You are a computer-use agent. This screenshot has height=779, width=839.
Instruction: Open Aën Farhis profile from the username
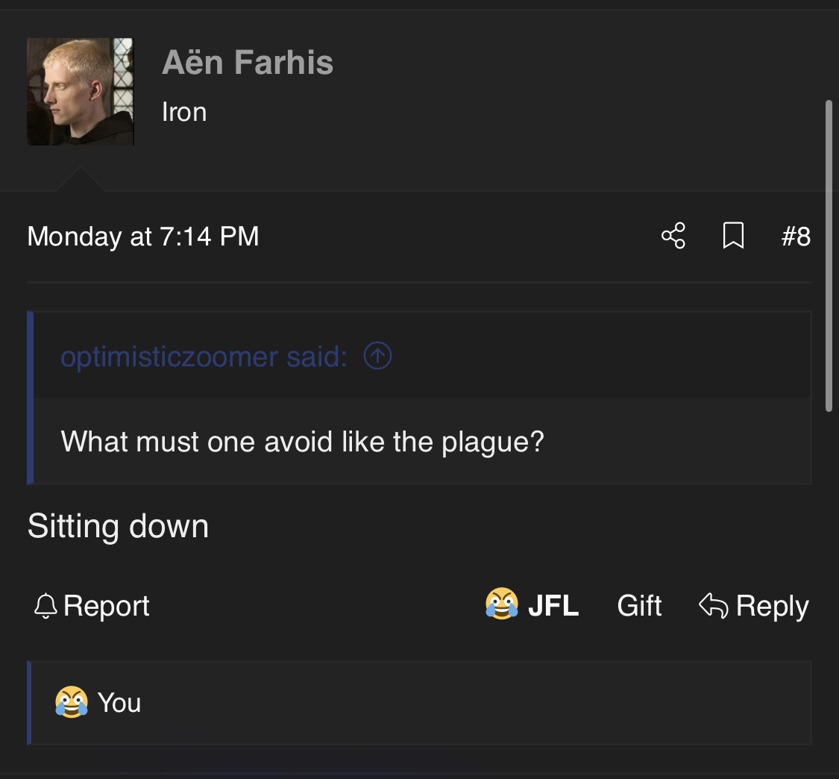tap(247, 62)
